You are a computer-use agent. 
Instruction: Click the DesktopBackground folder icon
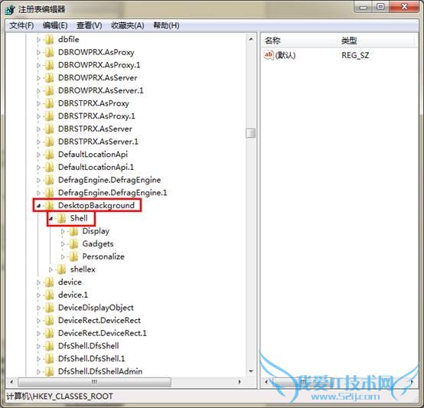[x=49, y=205]
